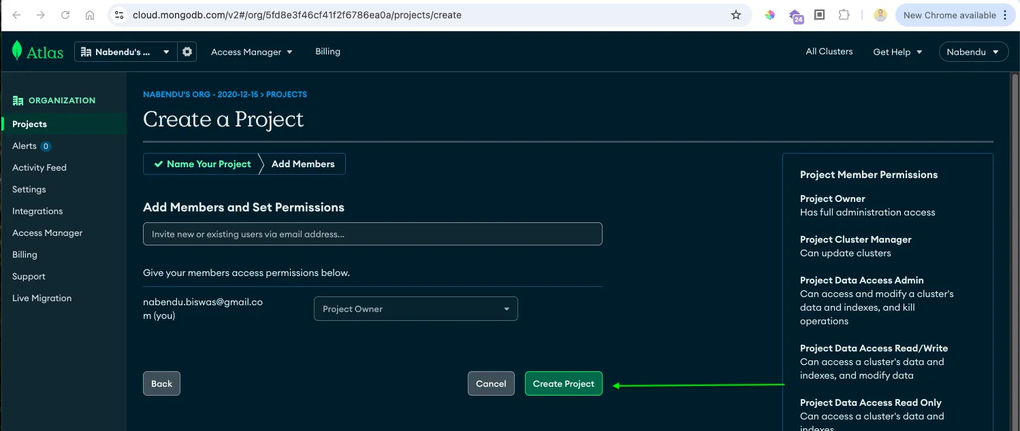Open Live Migration in the sidebar

coord(42,298)
